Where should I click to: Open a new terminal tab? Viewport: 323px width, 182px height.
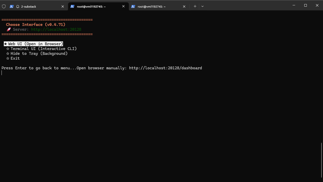point(195,7)
